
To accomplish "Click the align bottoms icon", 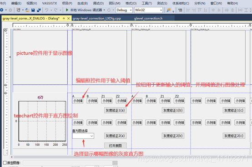I will [206, 10].
